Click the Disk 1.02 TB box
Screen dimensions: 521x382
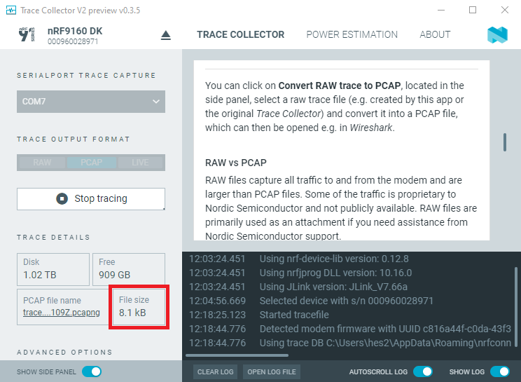pos(53,269)
